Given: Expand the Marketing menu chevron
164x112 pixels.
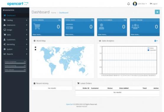Looking at the screenshot, I should [27, 44].
